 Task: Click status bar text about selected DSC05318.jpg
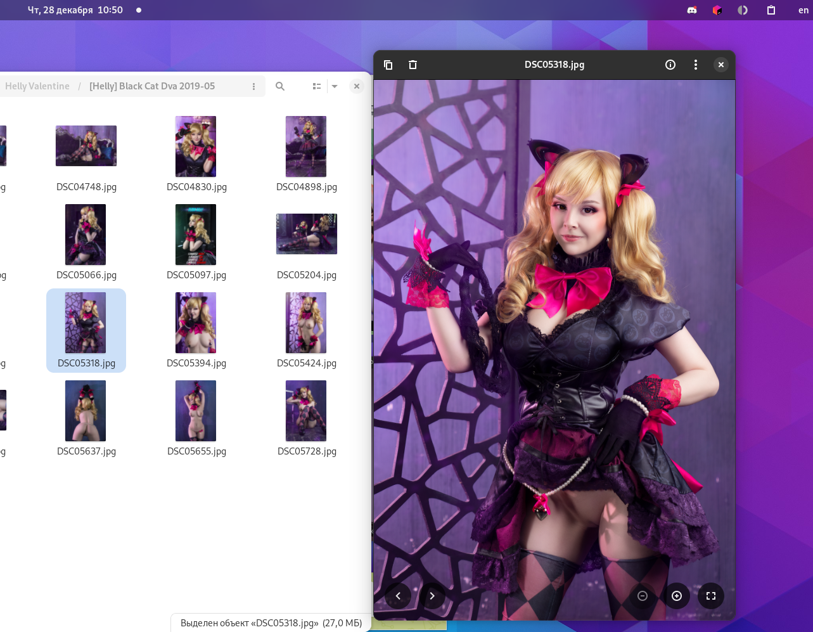coord(271,623)
